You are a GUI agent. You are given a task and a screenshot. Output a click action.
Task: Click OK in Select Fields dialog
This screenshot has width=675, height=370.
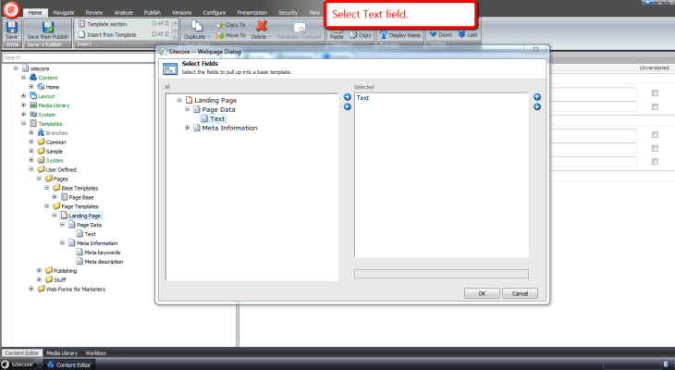click(482, 293)
